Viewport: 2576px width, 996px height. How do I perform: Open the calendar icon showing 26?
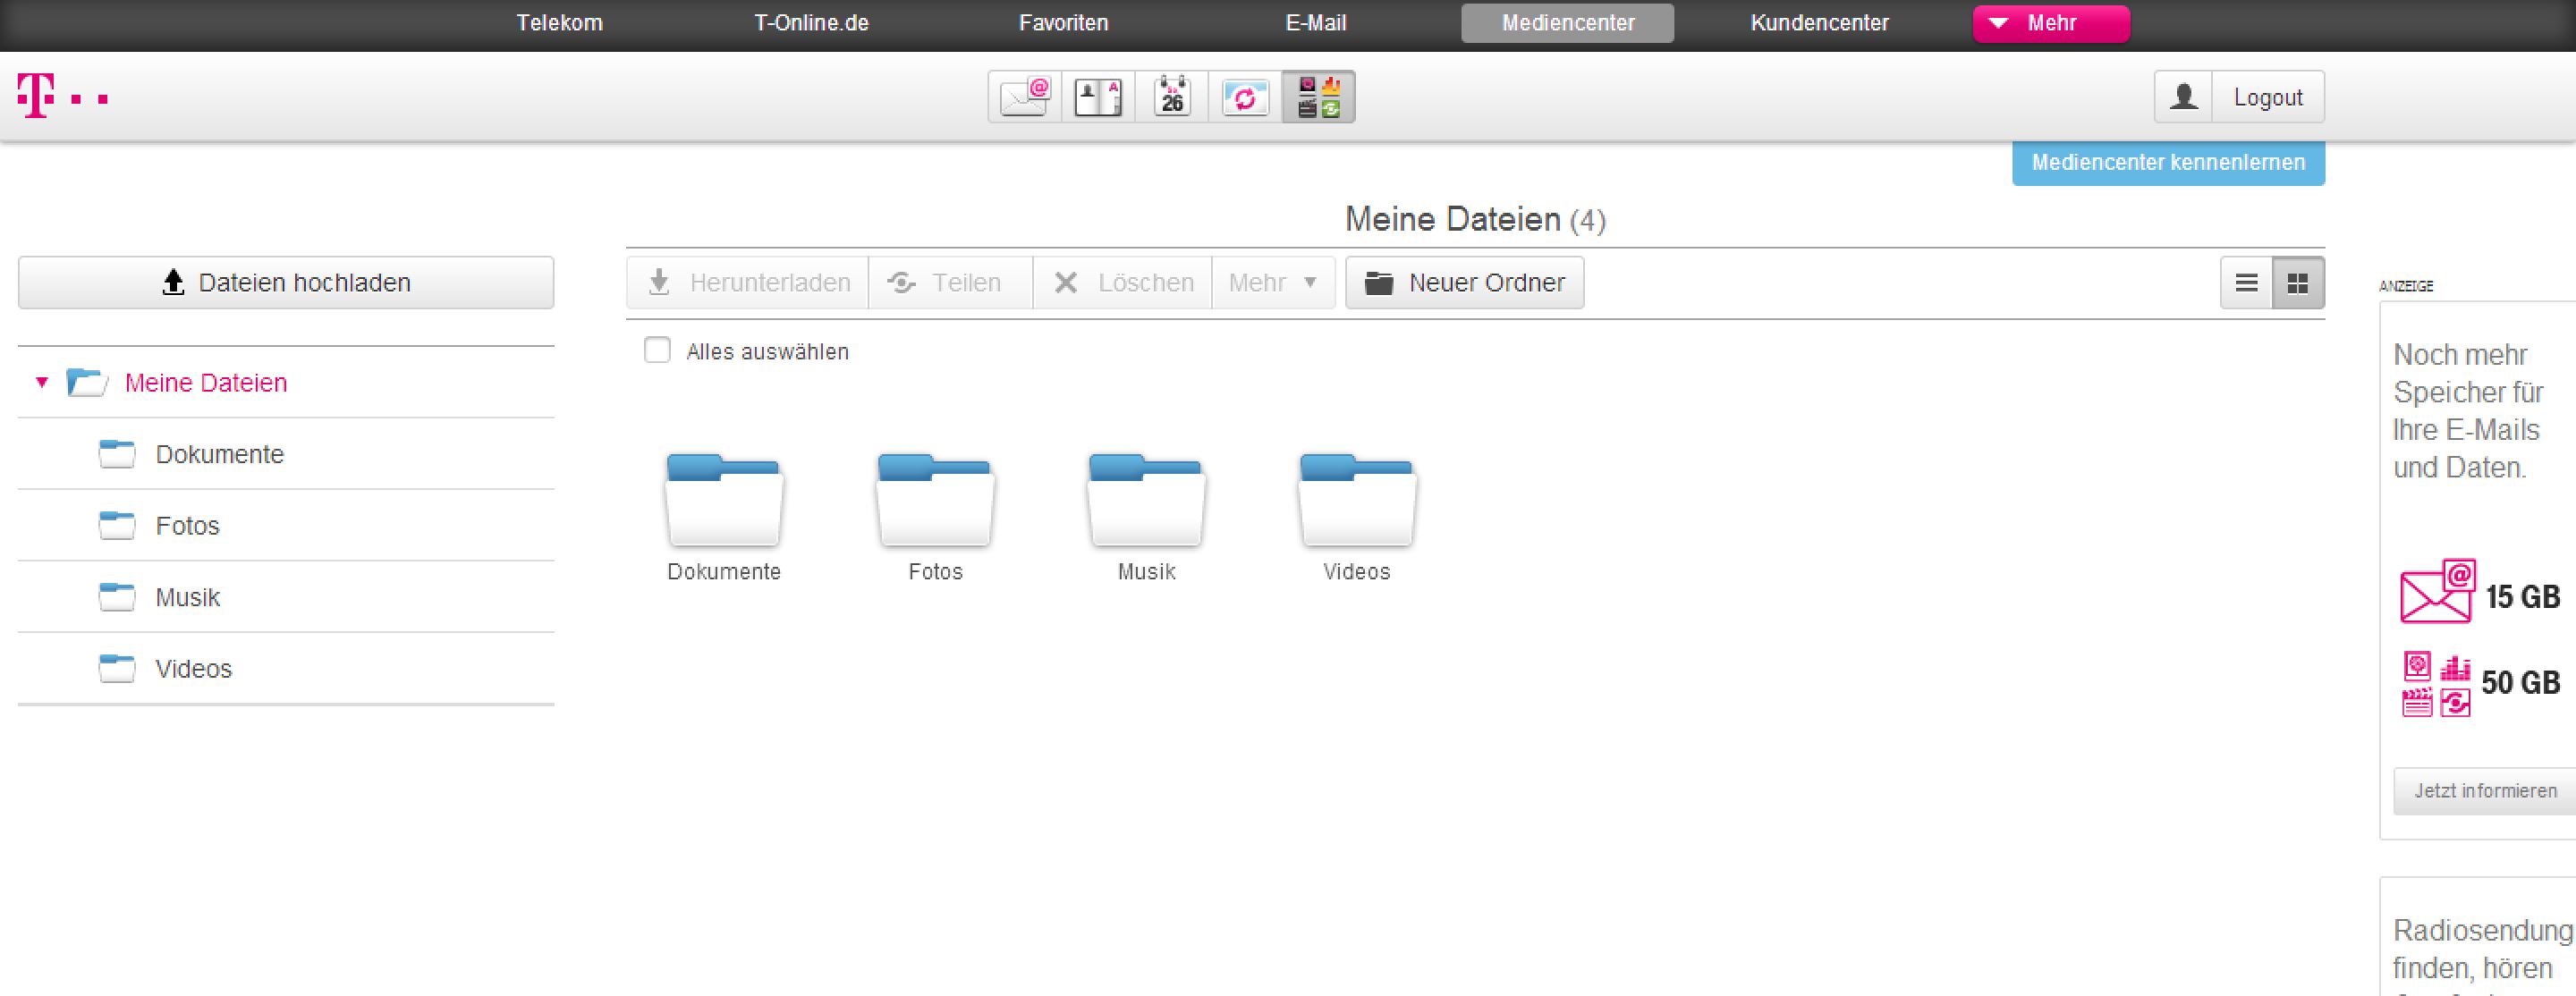[1172, 97]
